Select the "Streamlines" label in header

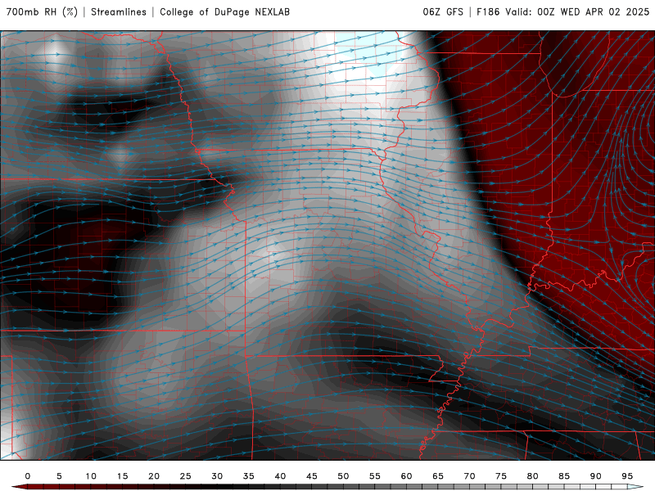tap(119, 12)
